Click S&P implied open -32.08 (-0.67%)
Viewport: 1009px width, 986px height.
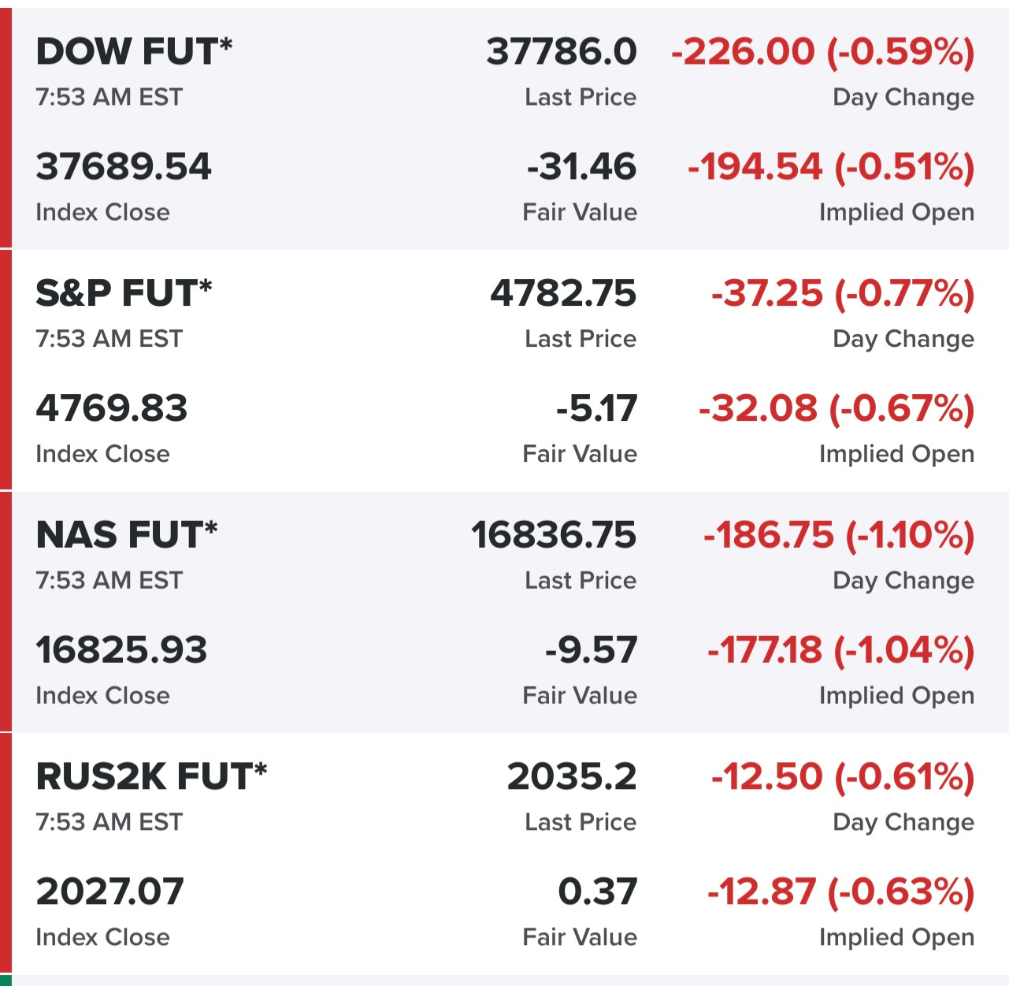tap(837, 408)
